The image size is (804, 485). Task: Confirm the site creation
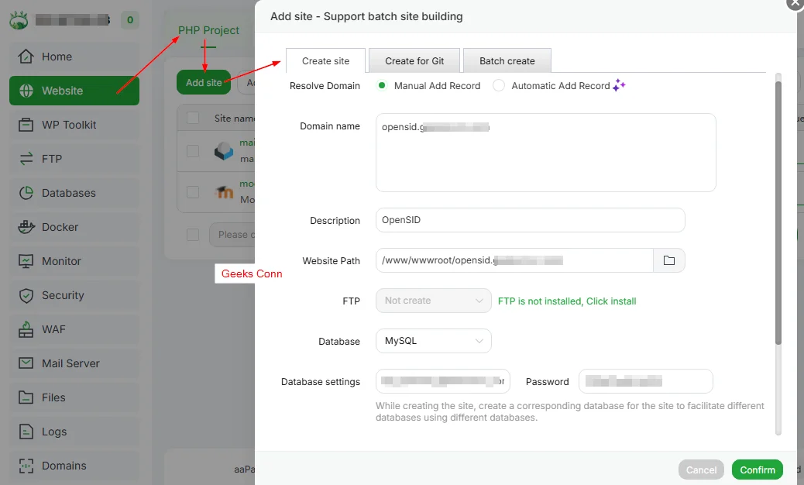[x=757, y=470]
